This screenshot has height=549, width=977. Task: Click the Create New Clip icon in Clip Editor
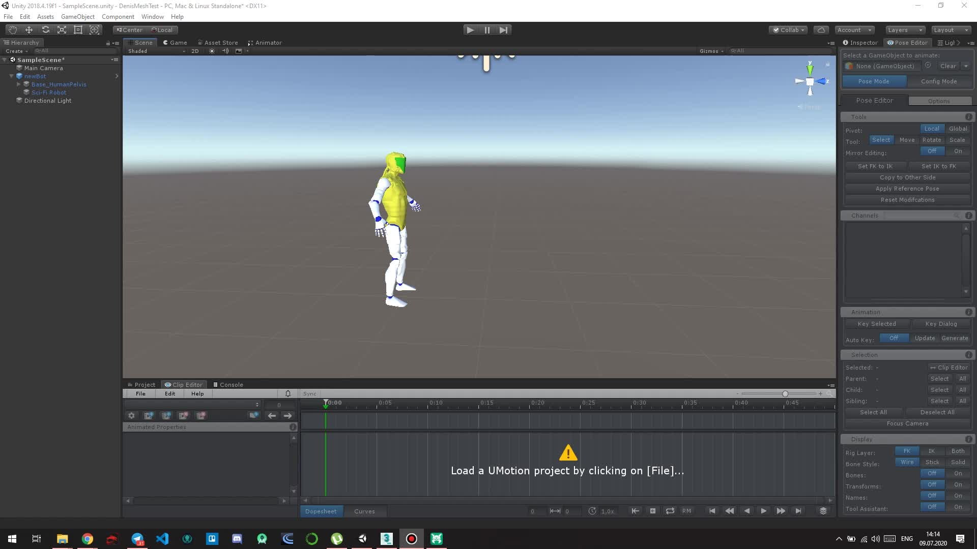click(149, 415)
